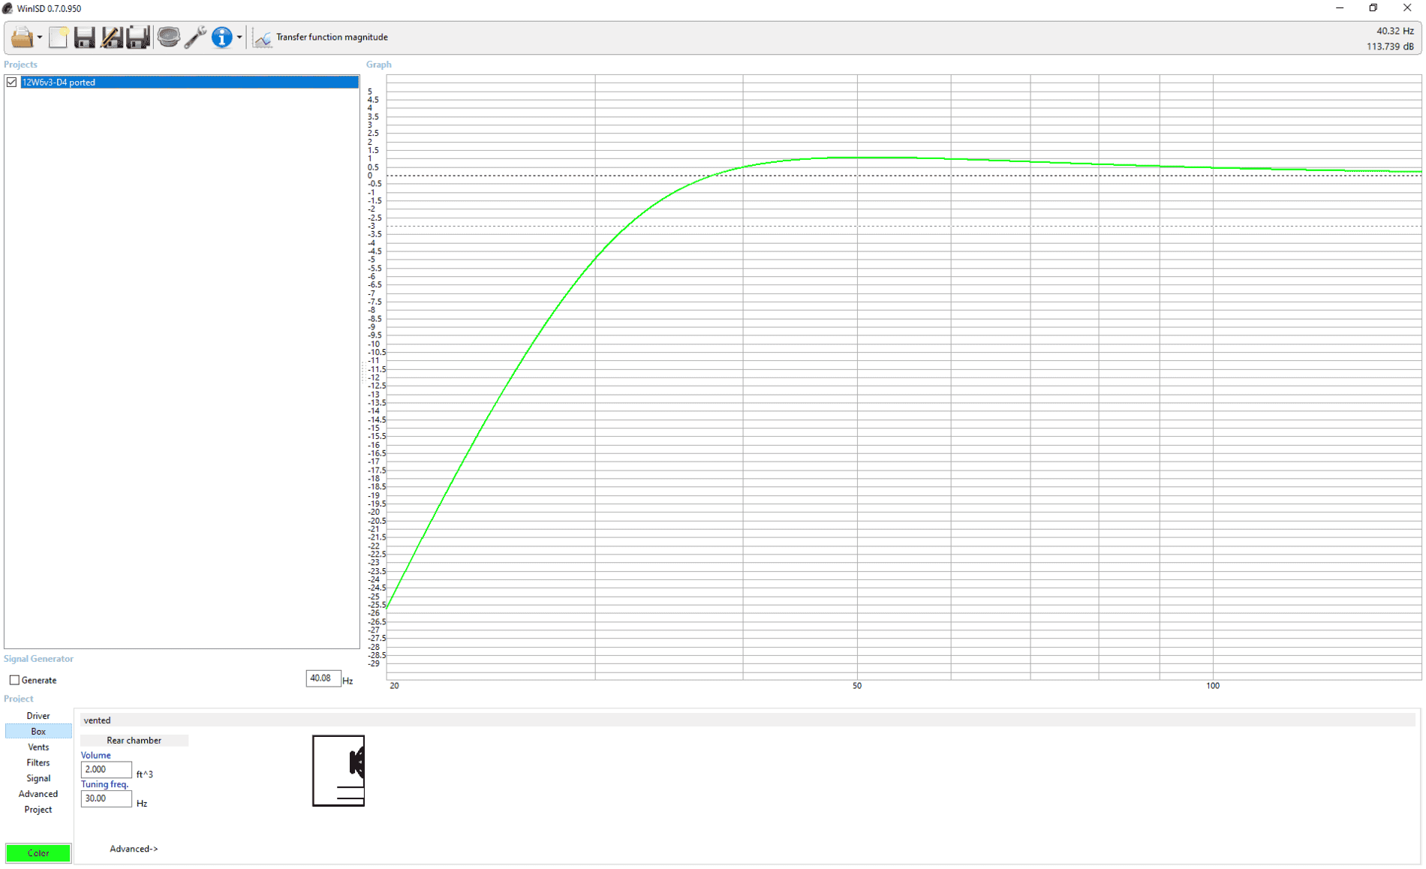
Task: Switch to the Vents tab
Action: click(38, 747)
